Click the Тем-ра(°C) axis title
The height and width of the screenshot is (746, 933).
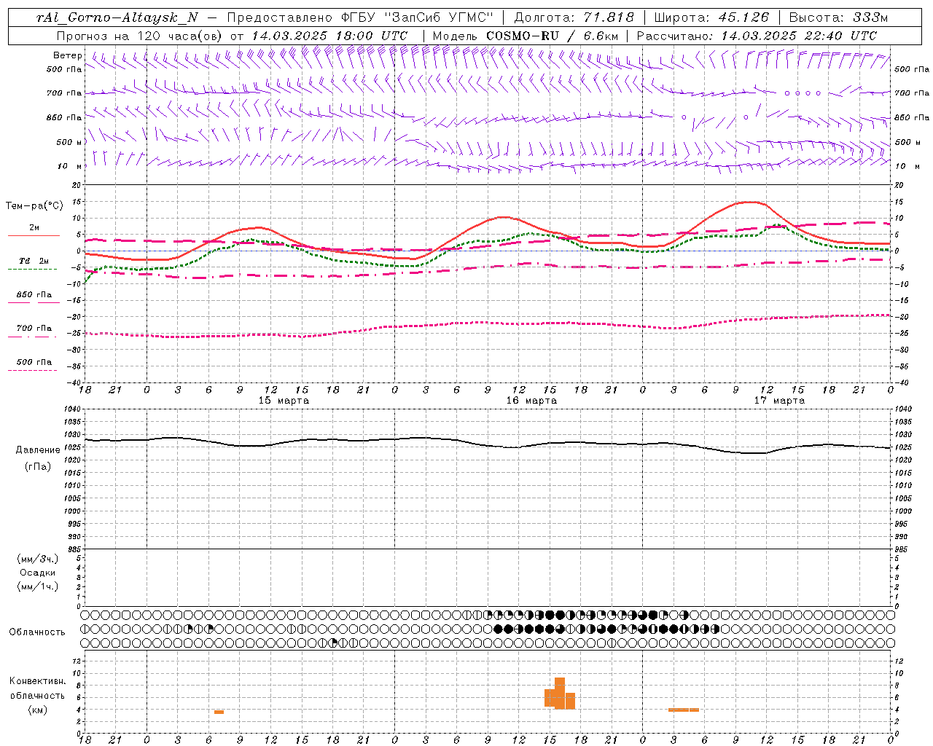(34, 206)
